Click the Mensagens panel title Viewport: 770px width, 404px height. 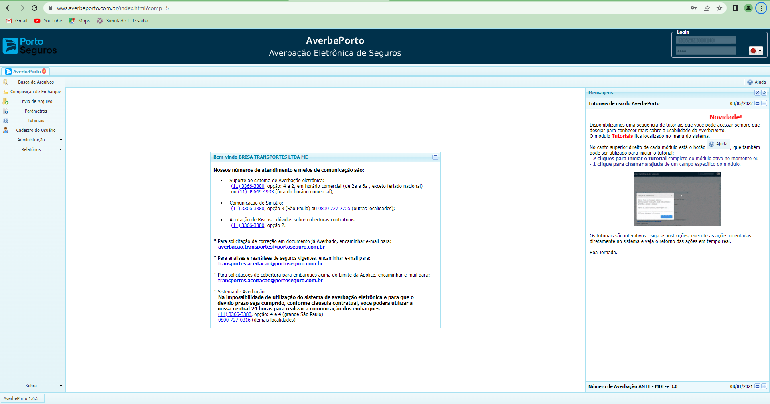[601, 93]
